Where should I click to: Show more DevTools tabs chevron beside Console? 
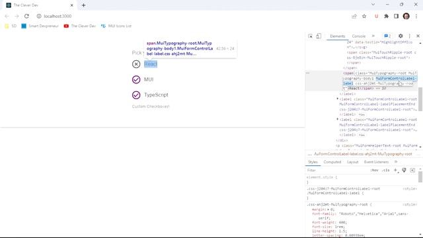[373, 36]
